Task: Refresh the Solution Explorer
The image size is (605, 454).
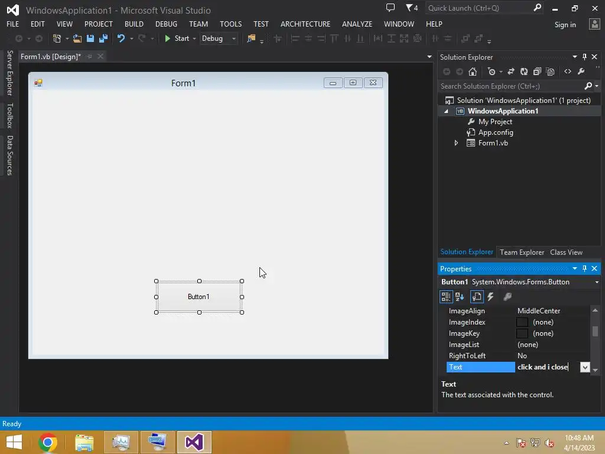Action: (x=523, y=72)
